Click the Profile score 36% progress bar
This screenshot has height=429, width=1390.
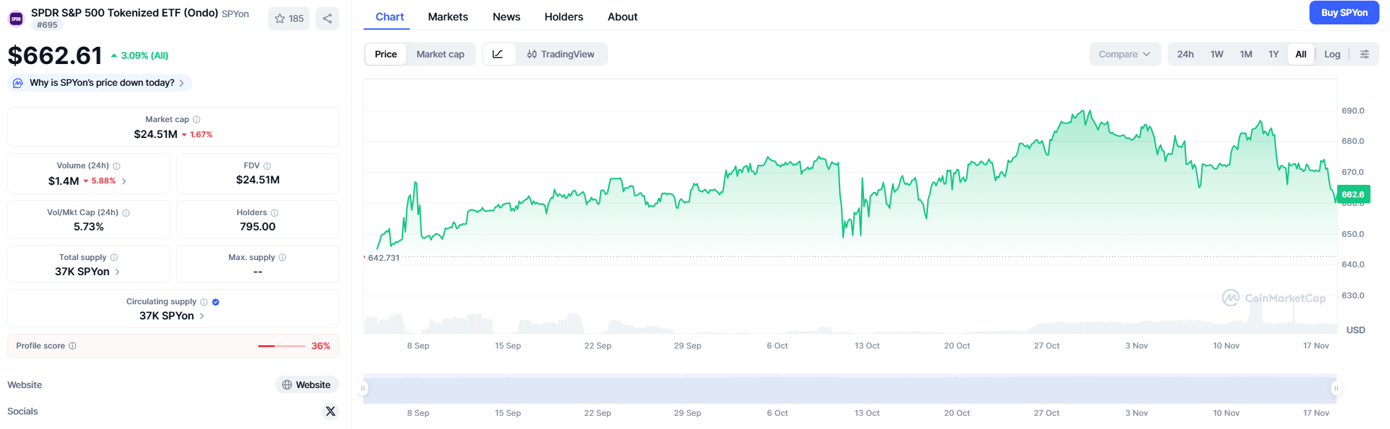282,346
